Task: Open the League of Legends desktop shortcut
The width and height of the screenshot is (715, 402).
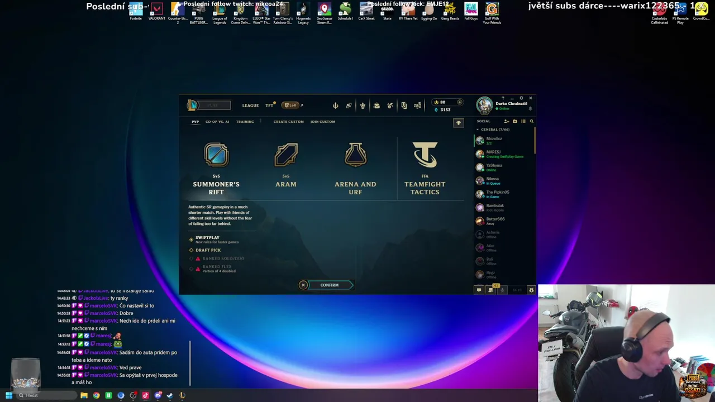Action: pos(220,13)
